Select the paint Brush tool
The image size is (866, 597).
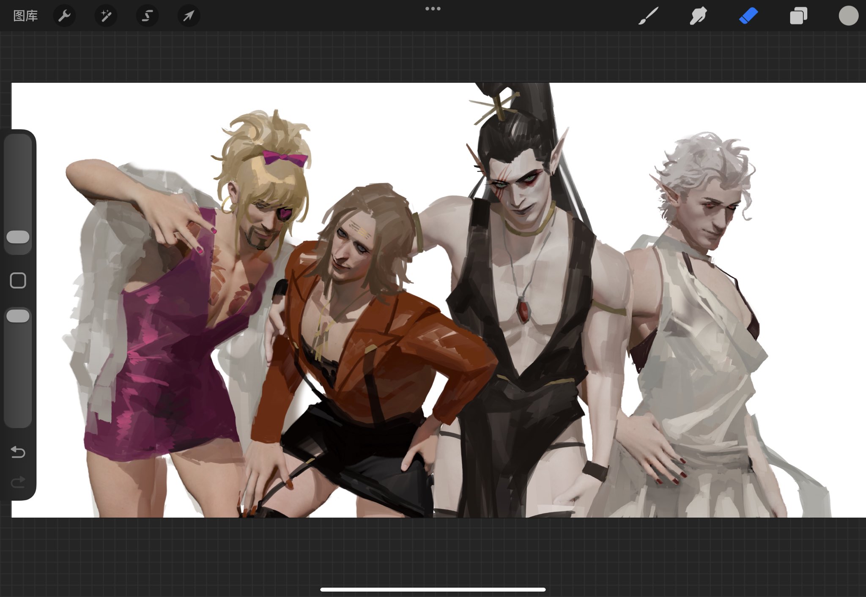coord(648,16)
